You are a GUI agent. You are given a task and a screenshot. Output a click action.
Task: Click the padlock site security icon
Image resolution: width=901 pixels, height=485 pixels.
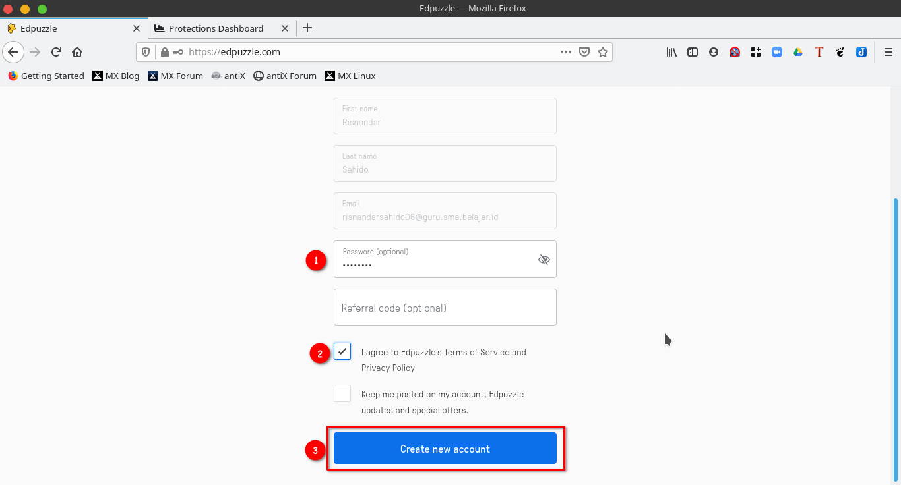pos(164,52)
